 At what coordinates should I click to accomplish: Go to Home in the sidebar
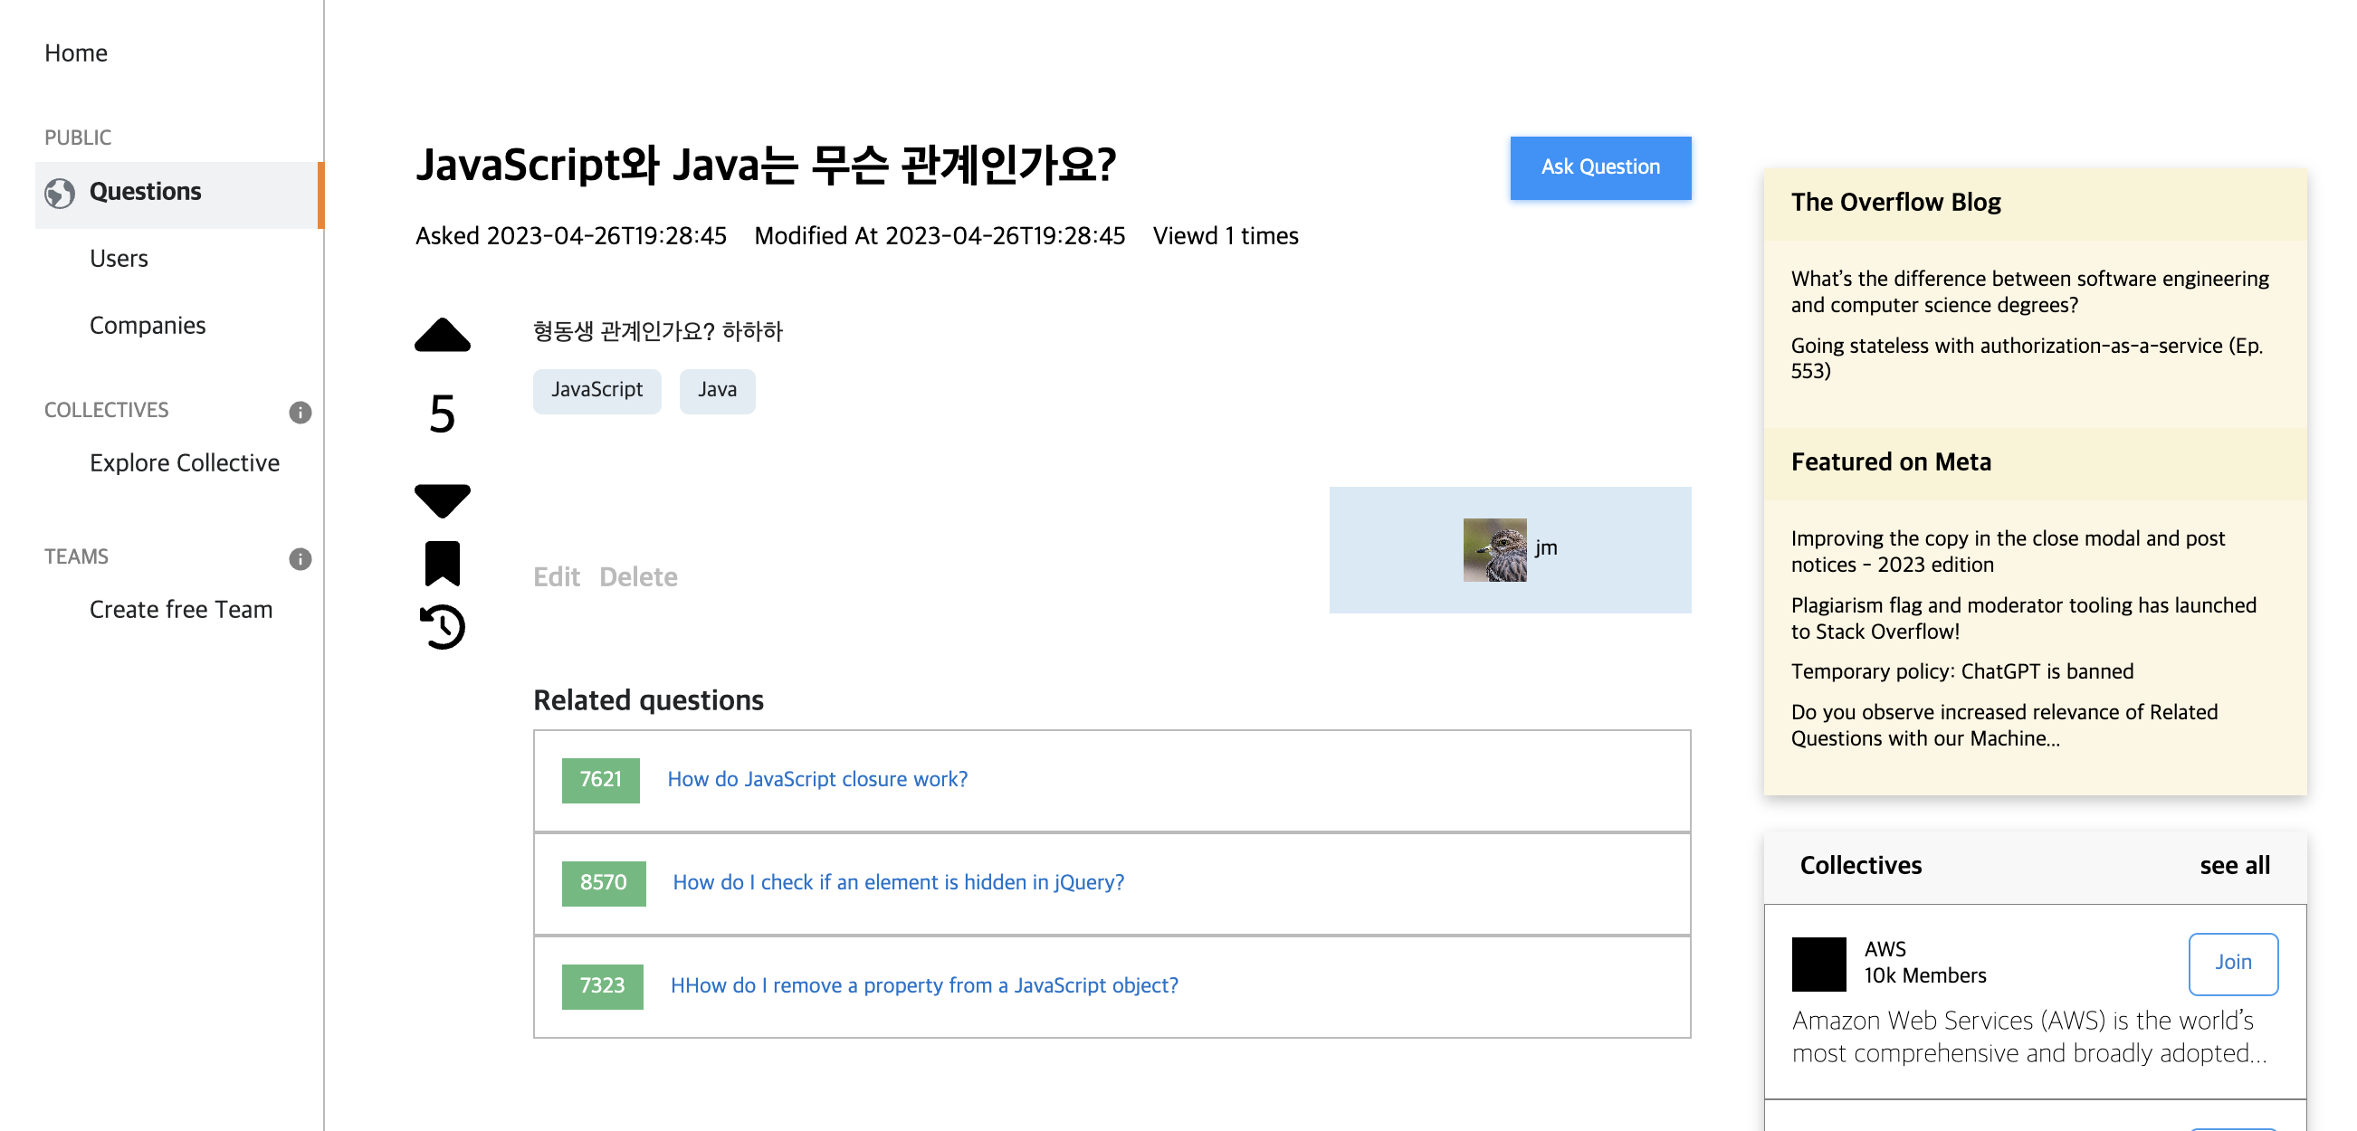76,53
